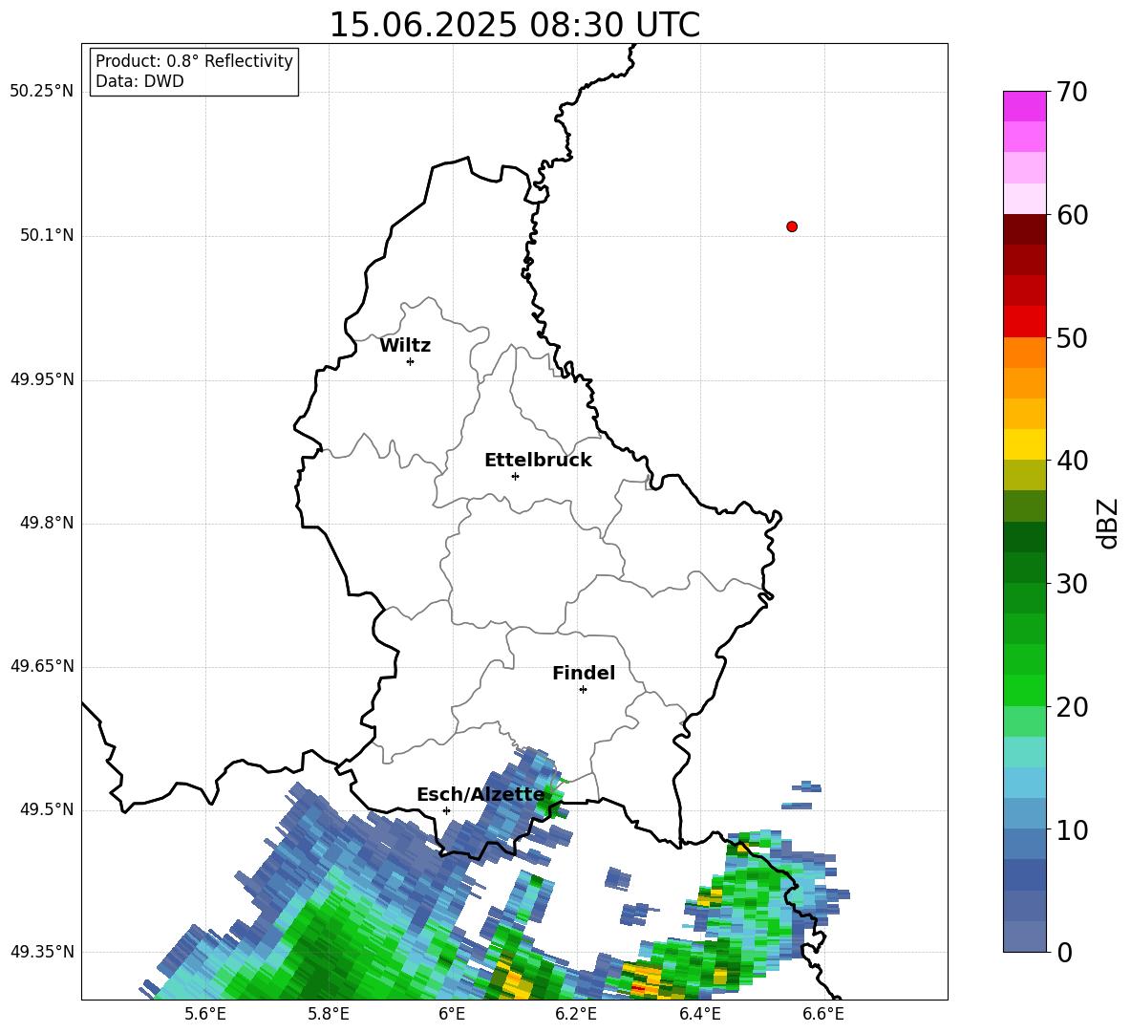Viewport: 1131px width, 1033px height.
Task: Click the Data: DWD text
Action: pyautogui.click(x=139, y=81)
